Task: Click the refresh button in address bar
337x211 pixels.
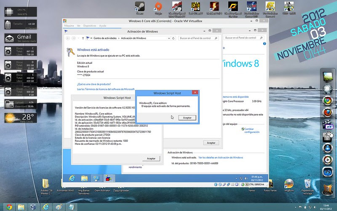Action: (x=173, y=38)
